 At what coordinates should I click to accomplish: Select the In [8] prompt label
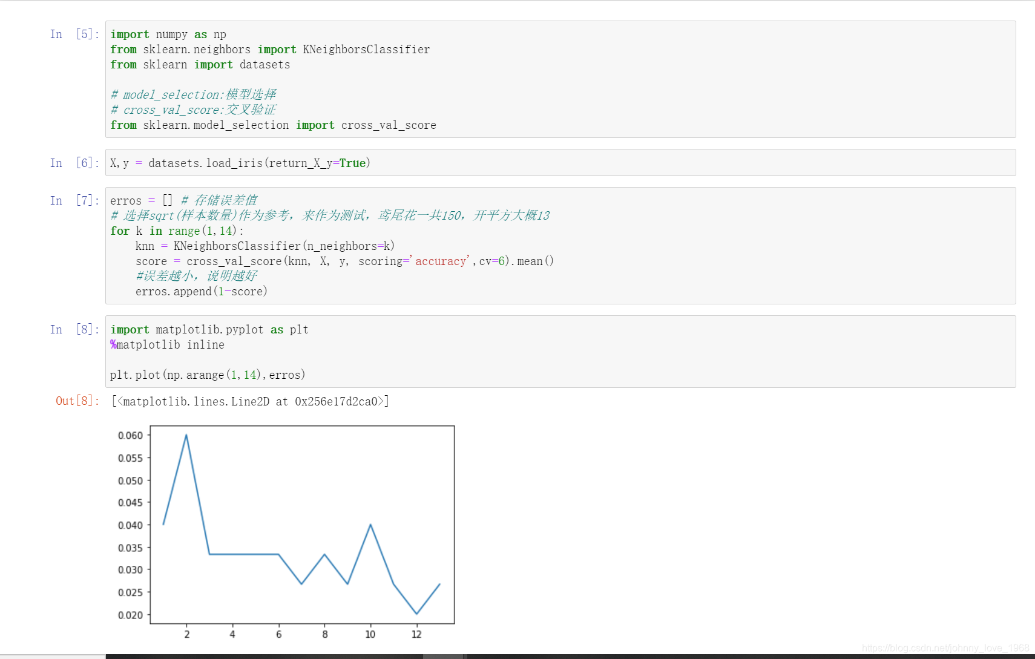coord(74,329)
